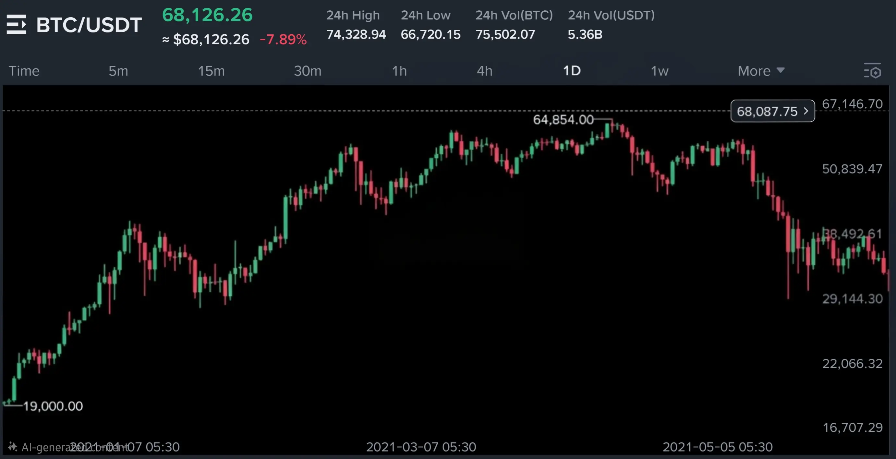Switch chart to 1w interval
The image size is (896, 459).
pyautogui.click(x=660, y=71)
